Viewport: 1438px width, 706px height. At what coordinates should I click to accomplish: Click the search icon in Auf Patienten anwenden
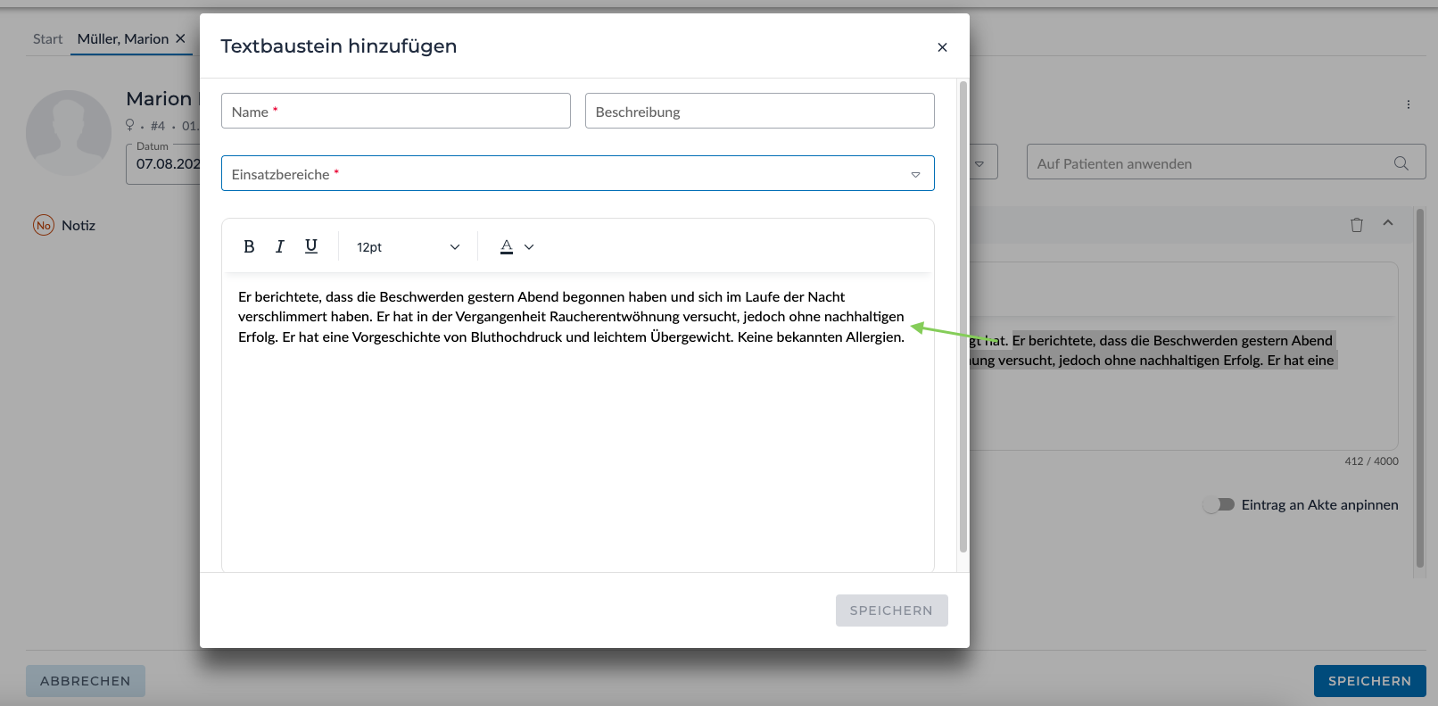(1401, 163)
